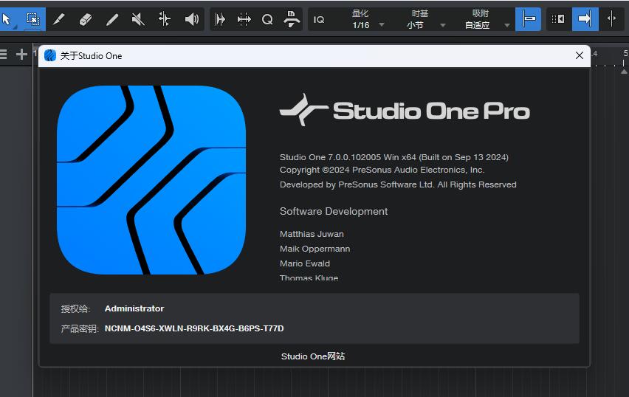Click the name Matthias Juwan

pyautogui.click(x=312, y=234)
